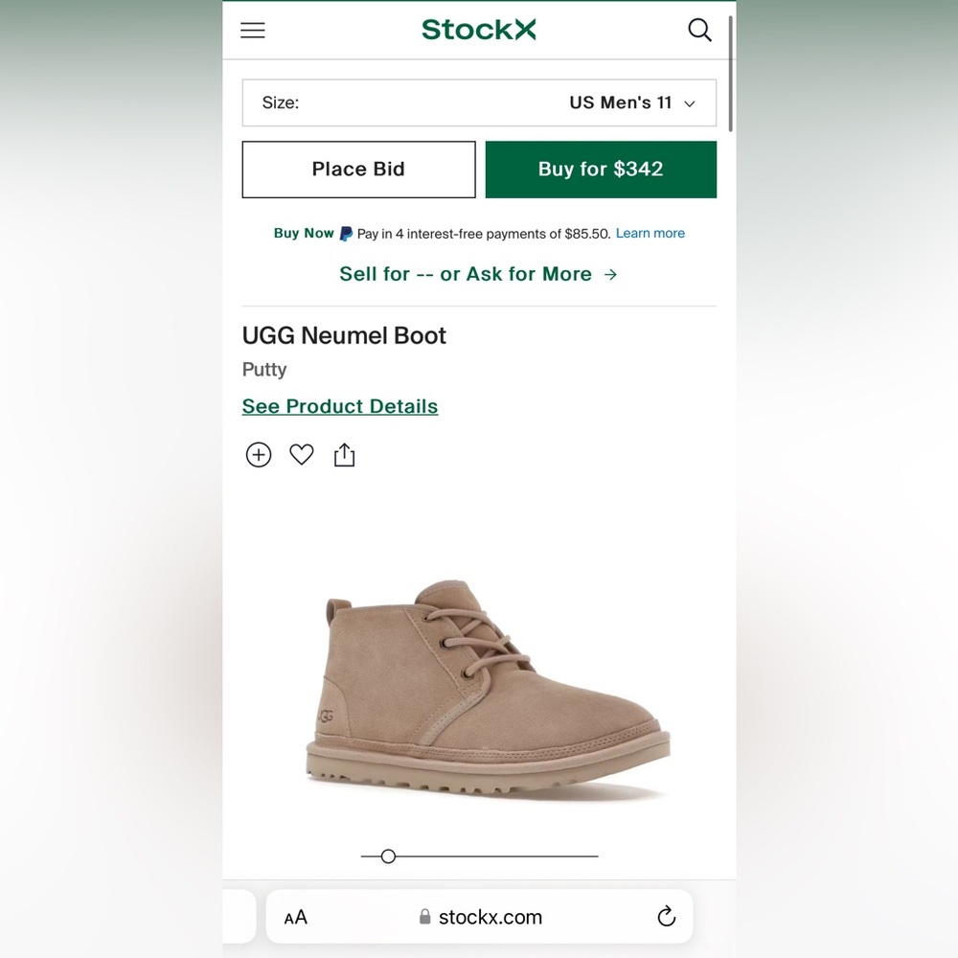The width and height of the screenshot is (958, 958).
Task: Click the image carousel slider handle
Action: [x=388, y=856]
